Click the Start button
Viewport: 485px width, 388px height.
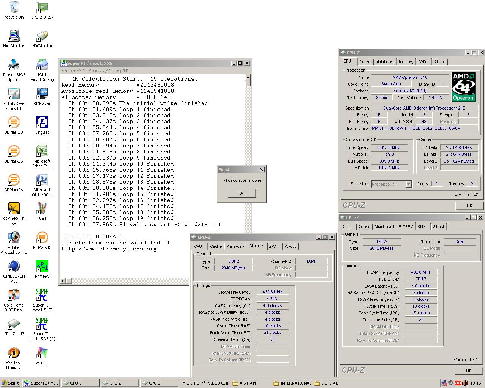tap(11, 383)
